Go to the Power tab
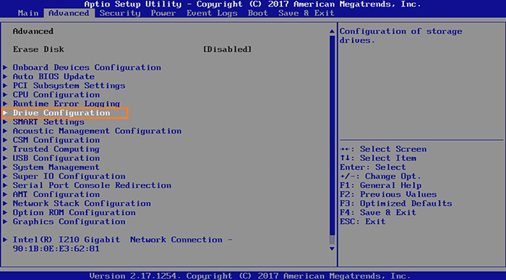 click(163, 13)
